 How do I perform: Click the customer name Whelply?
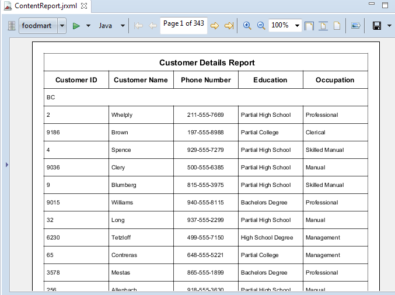coord(122,115)
